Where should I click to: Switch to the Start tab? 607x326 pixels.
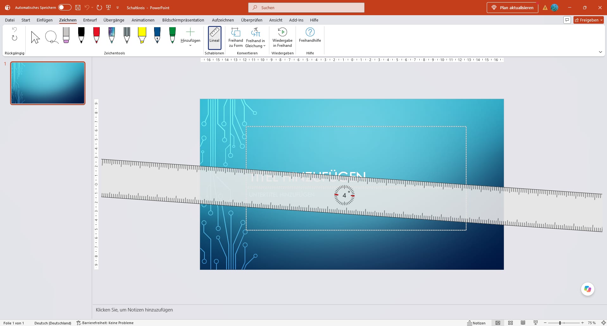(x=26, y=20)
